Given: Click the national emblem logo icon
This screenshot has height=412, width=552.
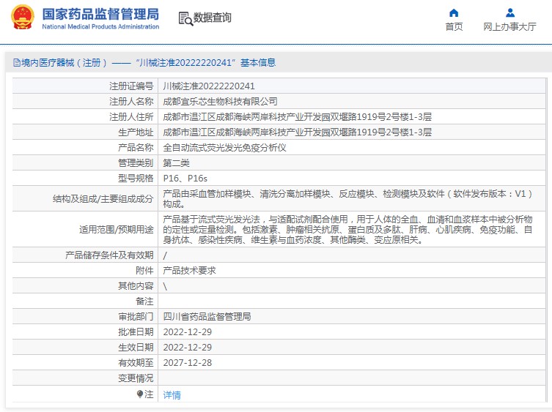Looking at the screenshot, I should (23, 18).
